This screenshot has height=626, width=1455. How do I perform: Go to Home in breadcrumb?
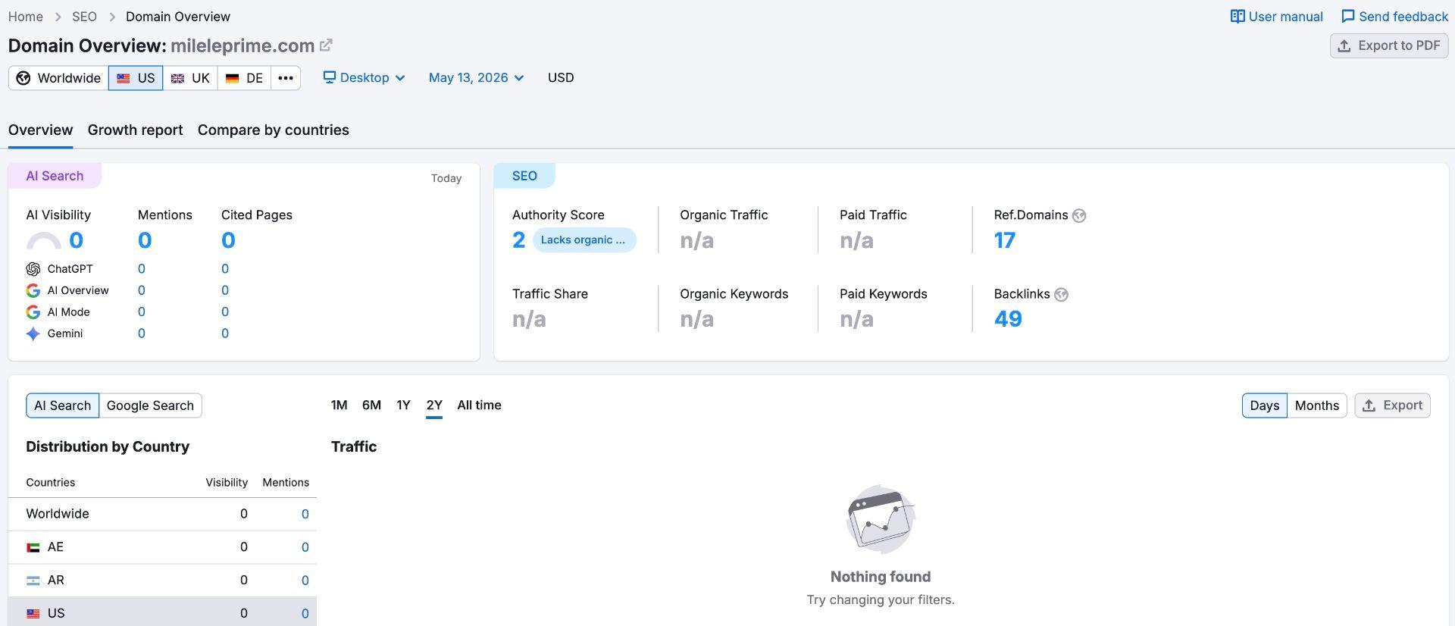tap(26, 17)
